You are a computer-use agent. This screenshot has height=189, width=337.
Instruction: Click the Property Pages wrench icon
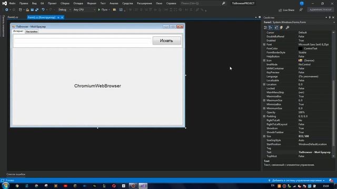tap(288, 27)
